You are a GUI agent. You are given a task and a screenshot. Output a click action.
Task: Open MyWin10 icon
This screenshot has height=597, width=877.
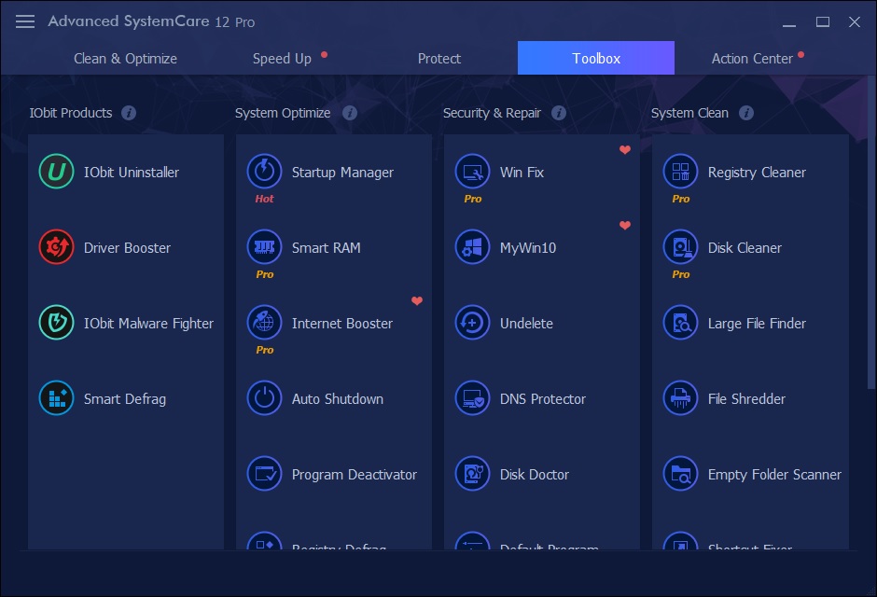(x=473, y=247)
